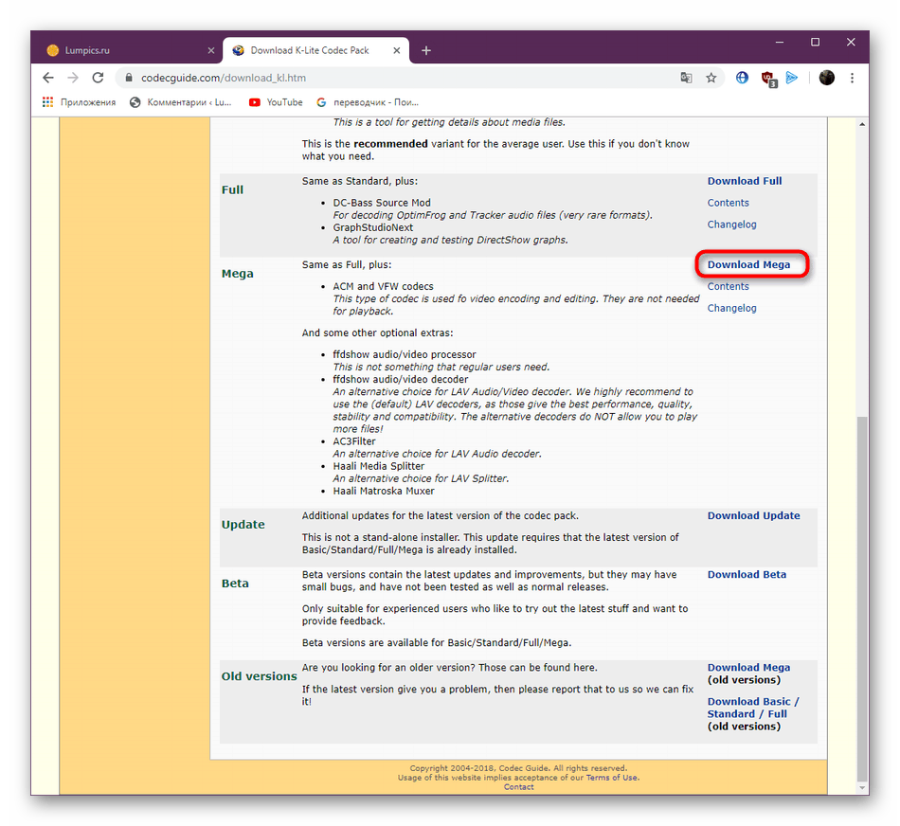Click the forward navigation arrow
This screenshot has width=900, height=826.
[x=73, y=78]
